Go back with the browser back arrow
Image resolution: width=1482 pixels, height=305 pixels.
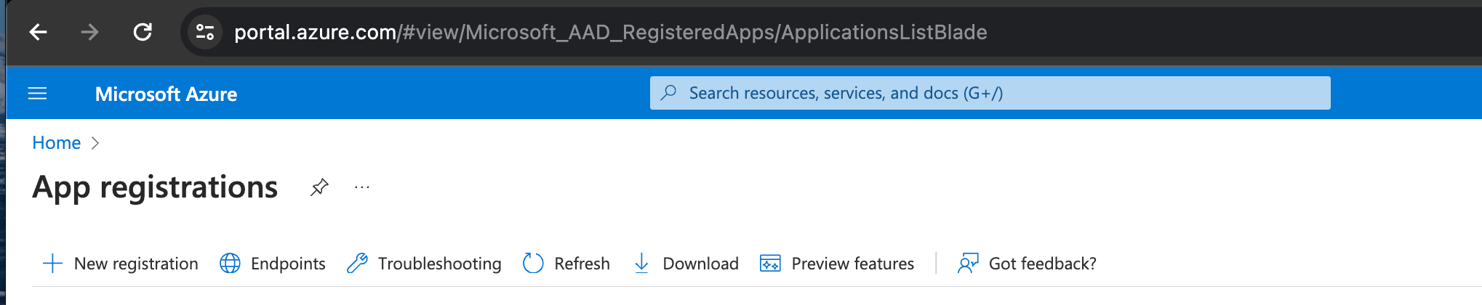[38, 32]
